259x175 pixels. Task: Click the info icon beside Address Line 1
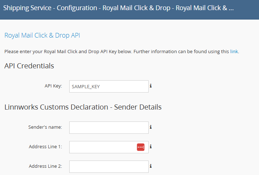pos(150,147)
